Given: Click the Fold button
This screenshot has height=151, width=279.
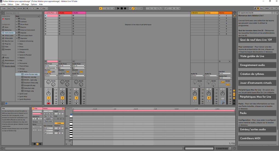Looking at the screenshot, I should tap(68, 108).
